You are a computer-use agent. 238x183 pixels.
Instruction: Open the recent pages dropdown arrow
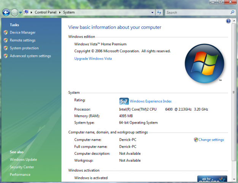20,13
